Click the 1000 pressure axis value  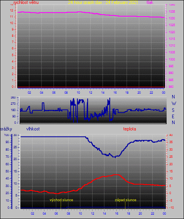point(172,59)
